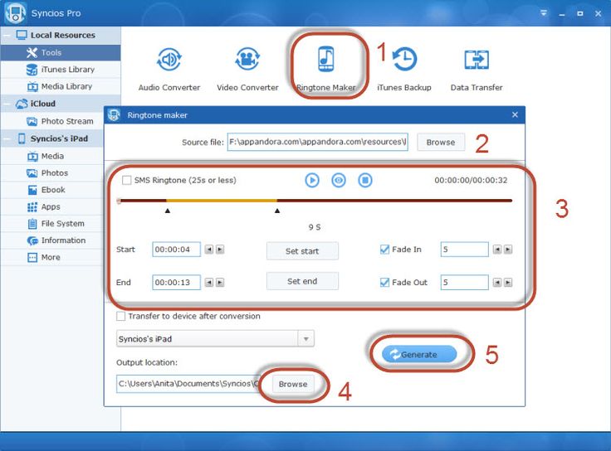Generate the ringtone
This screenshot has height=451, width=611.
point(419,355)
